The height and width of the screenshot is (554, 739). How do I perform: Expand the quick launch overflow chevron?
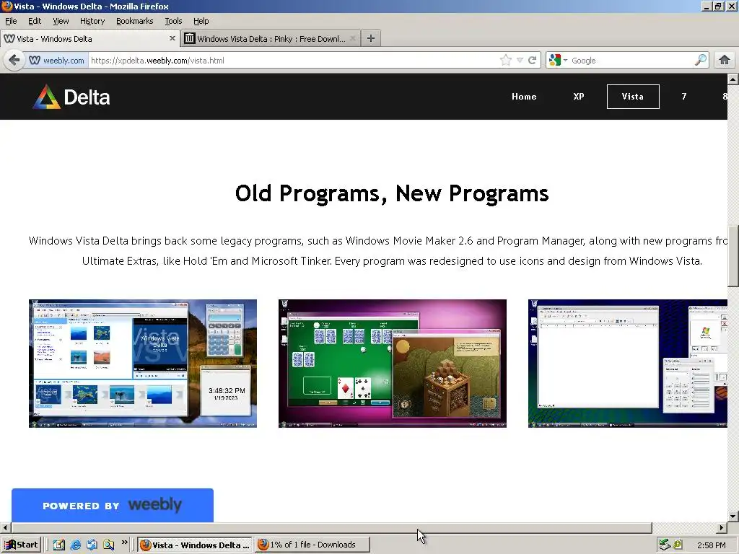coord(124,542)
